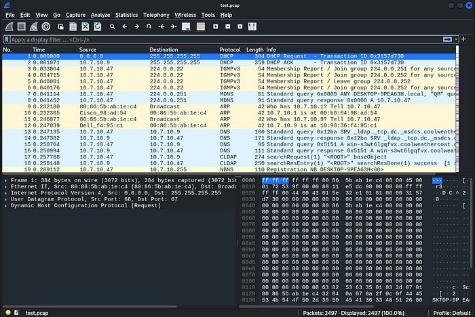Open the Capture menu
Image resolution: width=475 pixels, height=317 pixels.
[x=75, y=15]
